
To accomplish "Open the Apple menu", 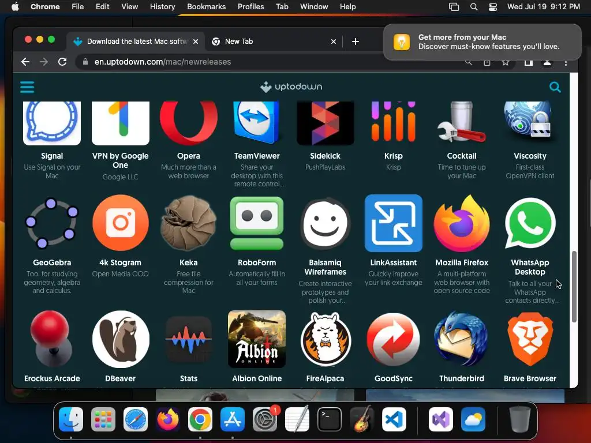I will [15, 7].
